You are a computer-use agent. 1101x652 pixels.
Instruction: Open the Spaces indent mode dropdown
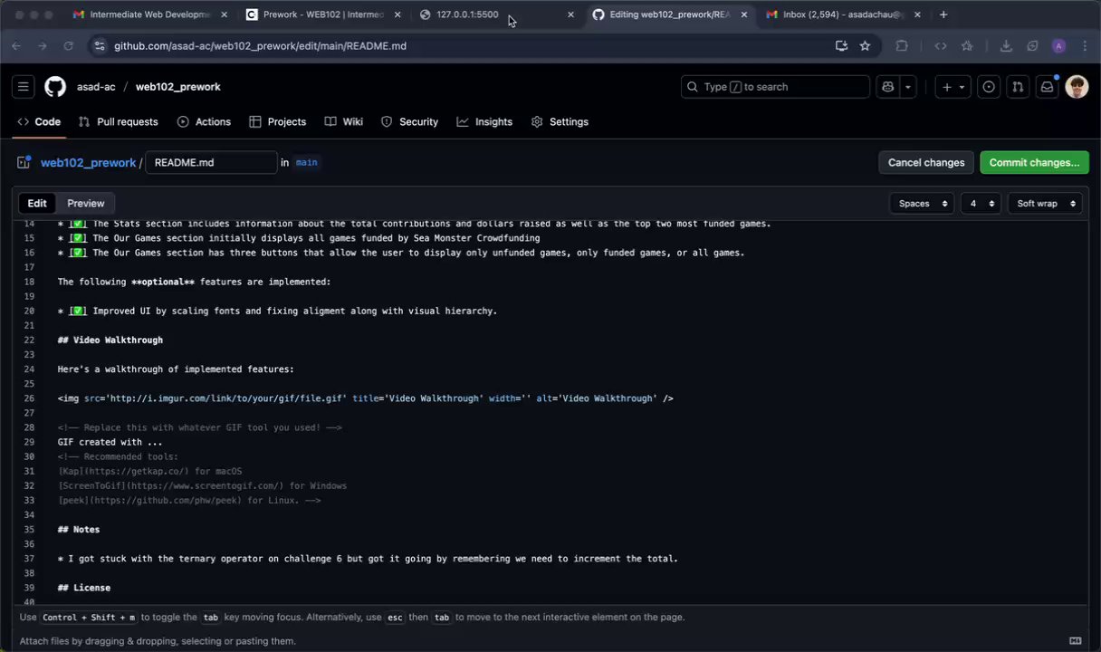pyautogui.click(x=922, y=204)
